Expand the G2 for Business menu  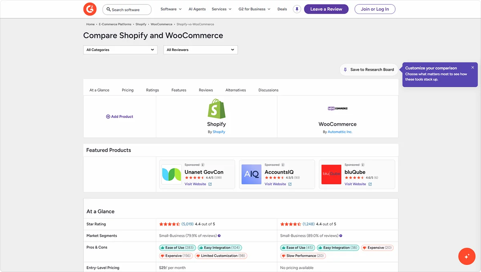[255, 9]
